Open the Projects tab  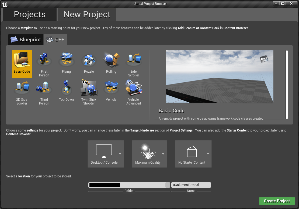point(30,15)
